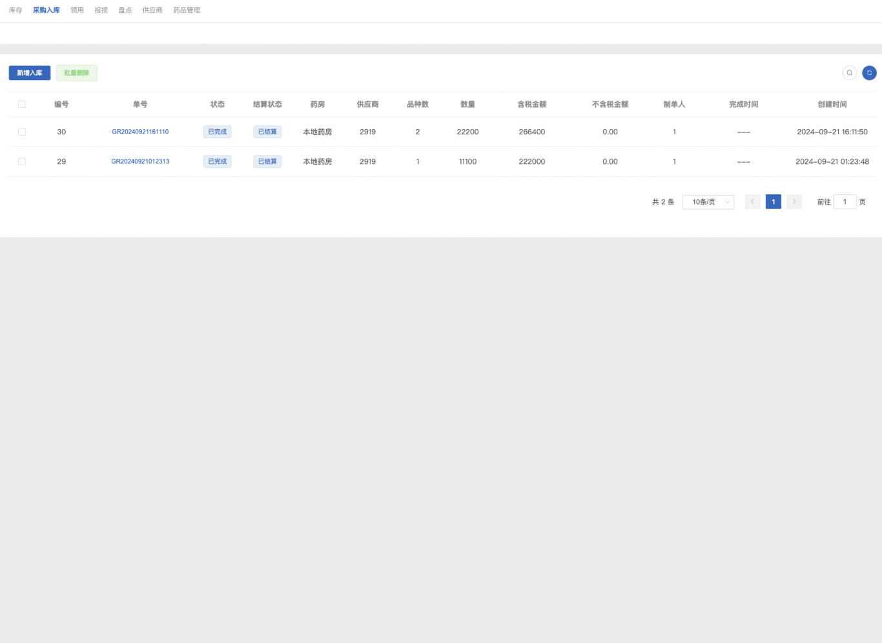Screen dimensions: 882x643
Task: Go to the 盘点 tab
Action: [125, 10]
